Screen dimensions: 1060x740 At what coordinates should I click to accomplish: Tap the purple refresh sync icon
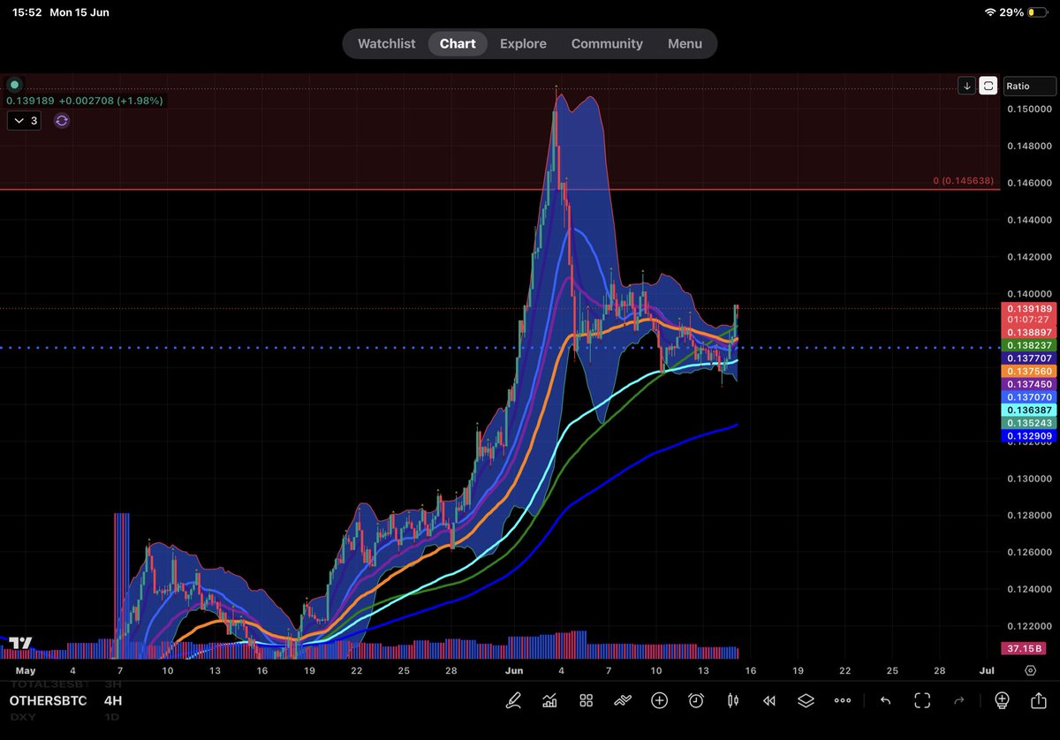click(x=61, y=121)
